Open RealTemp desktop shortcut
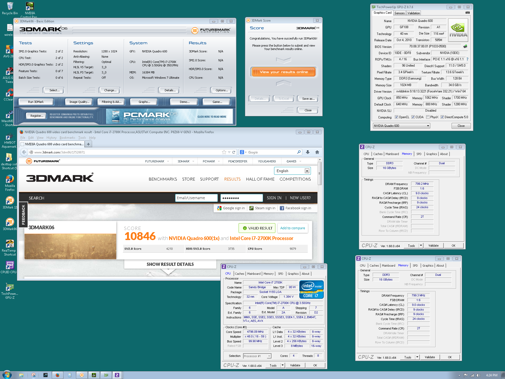Image resolution: width=505 pixels, height=379 pixels. tap(10, 248)
